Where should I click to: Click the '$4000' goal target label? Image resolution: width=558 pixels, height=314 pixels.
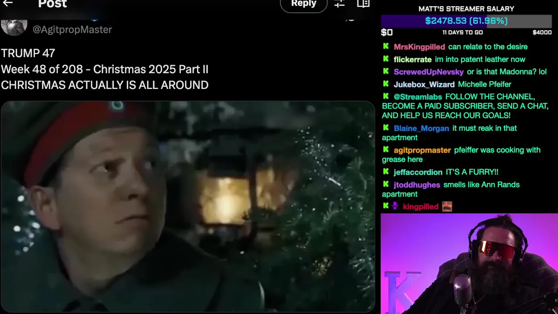click(x=542, y=32)
